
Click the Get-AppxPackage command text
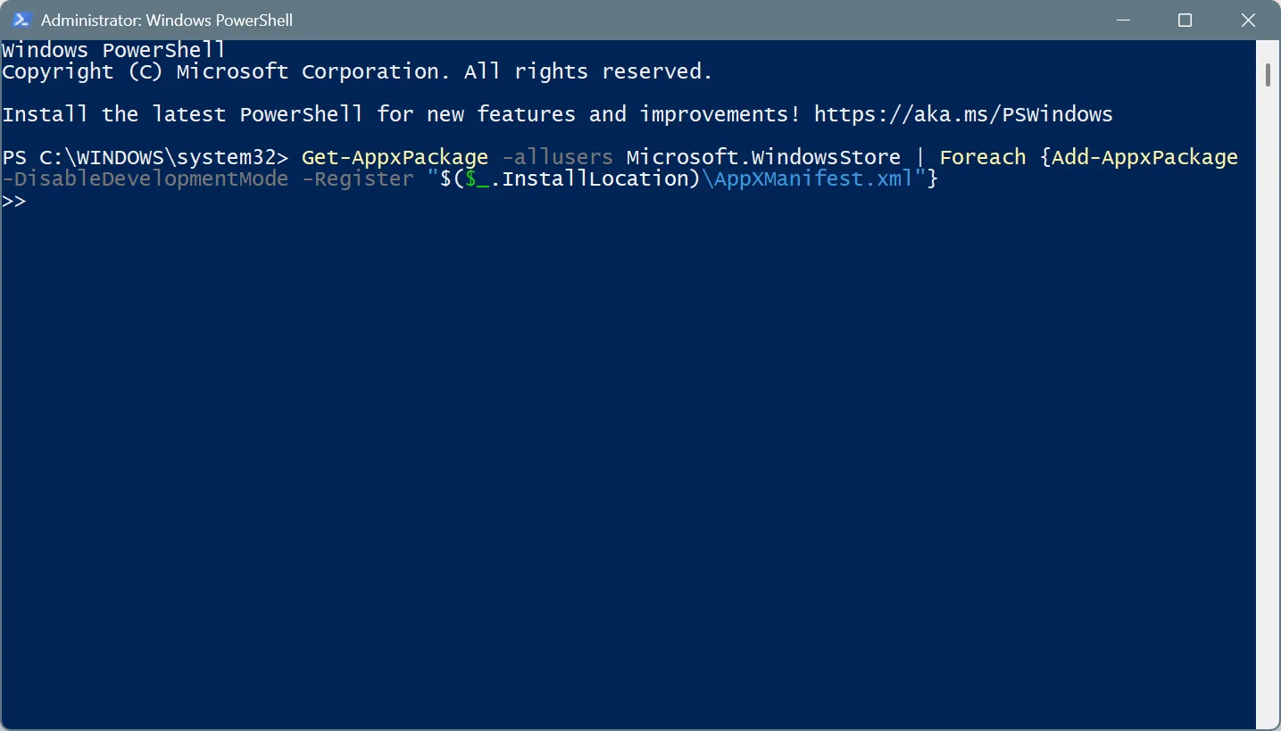pyautogui.click(x=394, y=156)
